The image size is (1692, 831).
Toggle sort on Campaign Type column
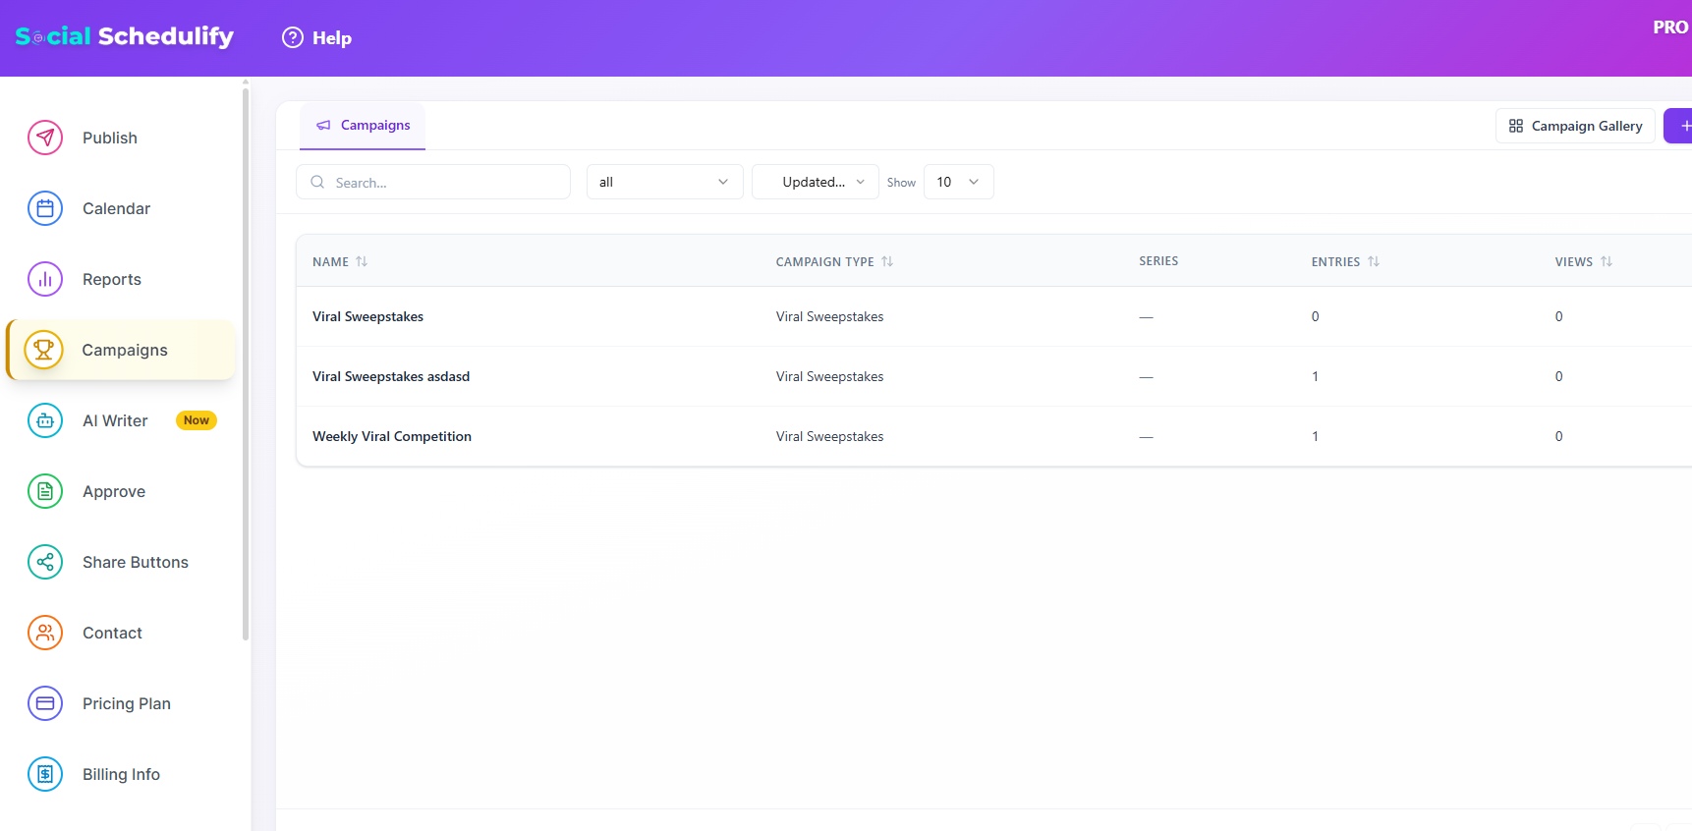tap(887, 261)
